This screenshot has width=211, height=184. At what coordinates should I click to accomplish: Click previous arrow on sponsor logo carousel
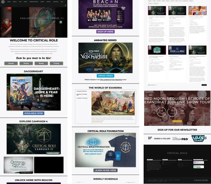click(149, 138)
